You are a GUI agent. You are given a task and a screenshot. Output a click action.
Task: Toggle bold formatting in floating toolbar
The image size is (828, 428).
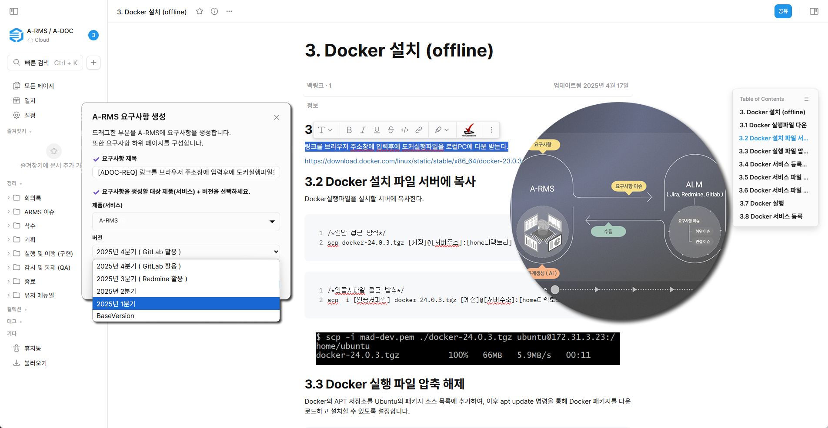tap(349, 130)
